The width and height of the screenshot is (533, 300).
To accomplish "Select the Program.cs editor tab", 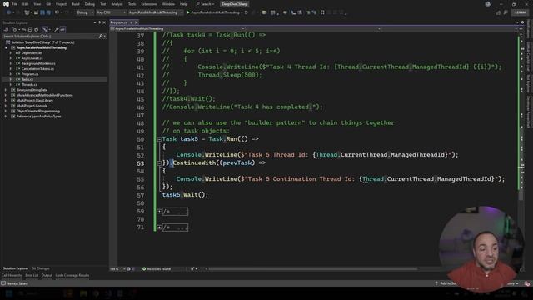I will tap(119, 22).
